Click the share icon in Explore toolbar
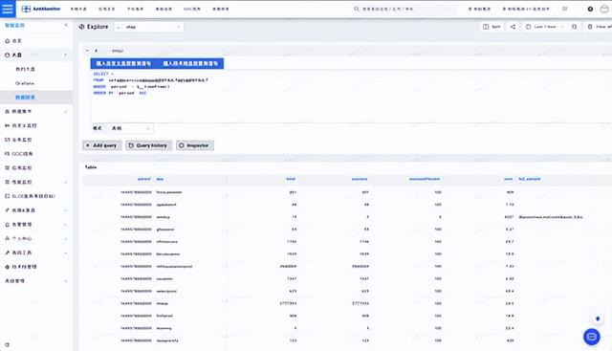The image size is (612, 351). pos(513,27)
